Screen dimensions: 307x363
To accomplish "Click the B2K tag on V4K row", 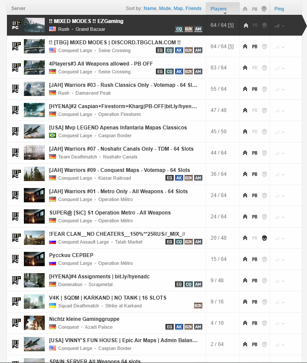I will point(198,306).
